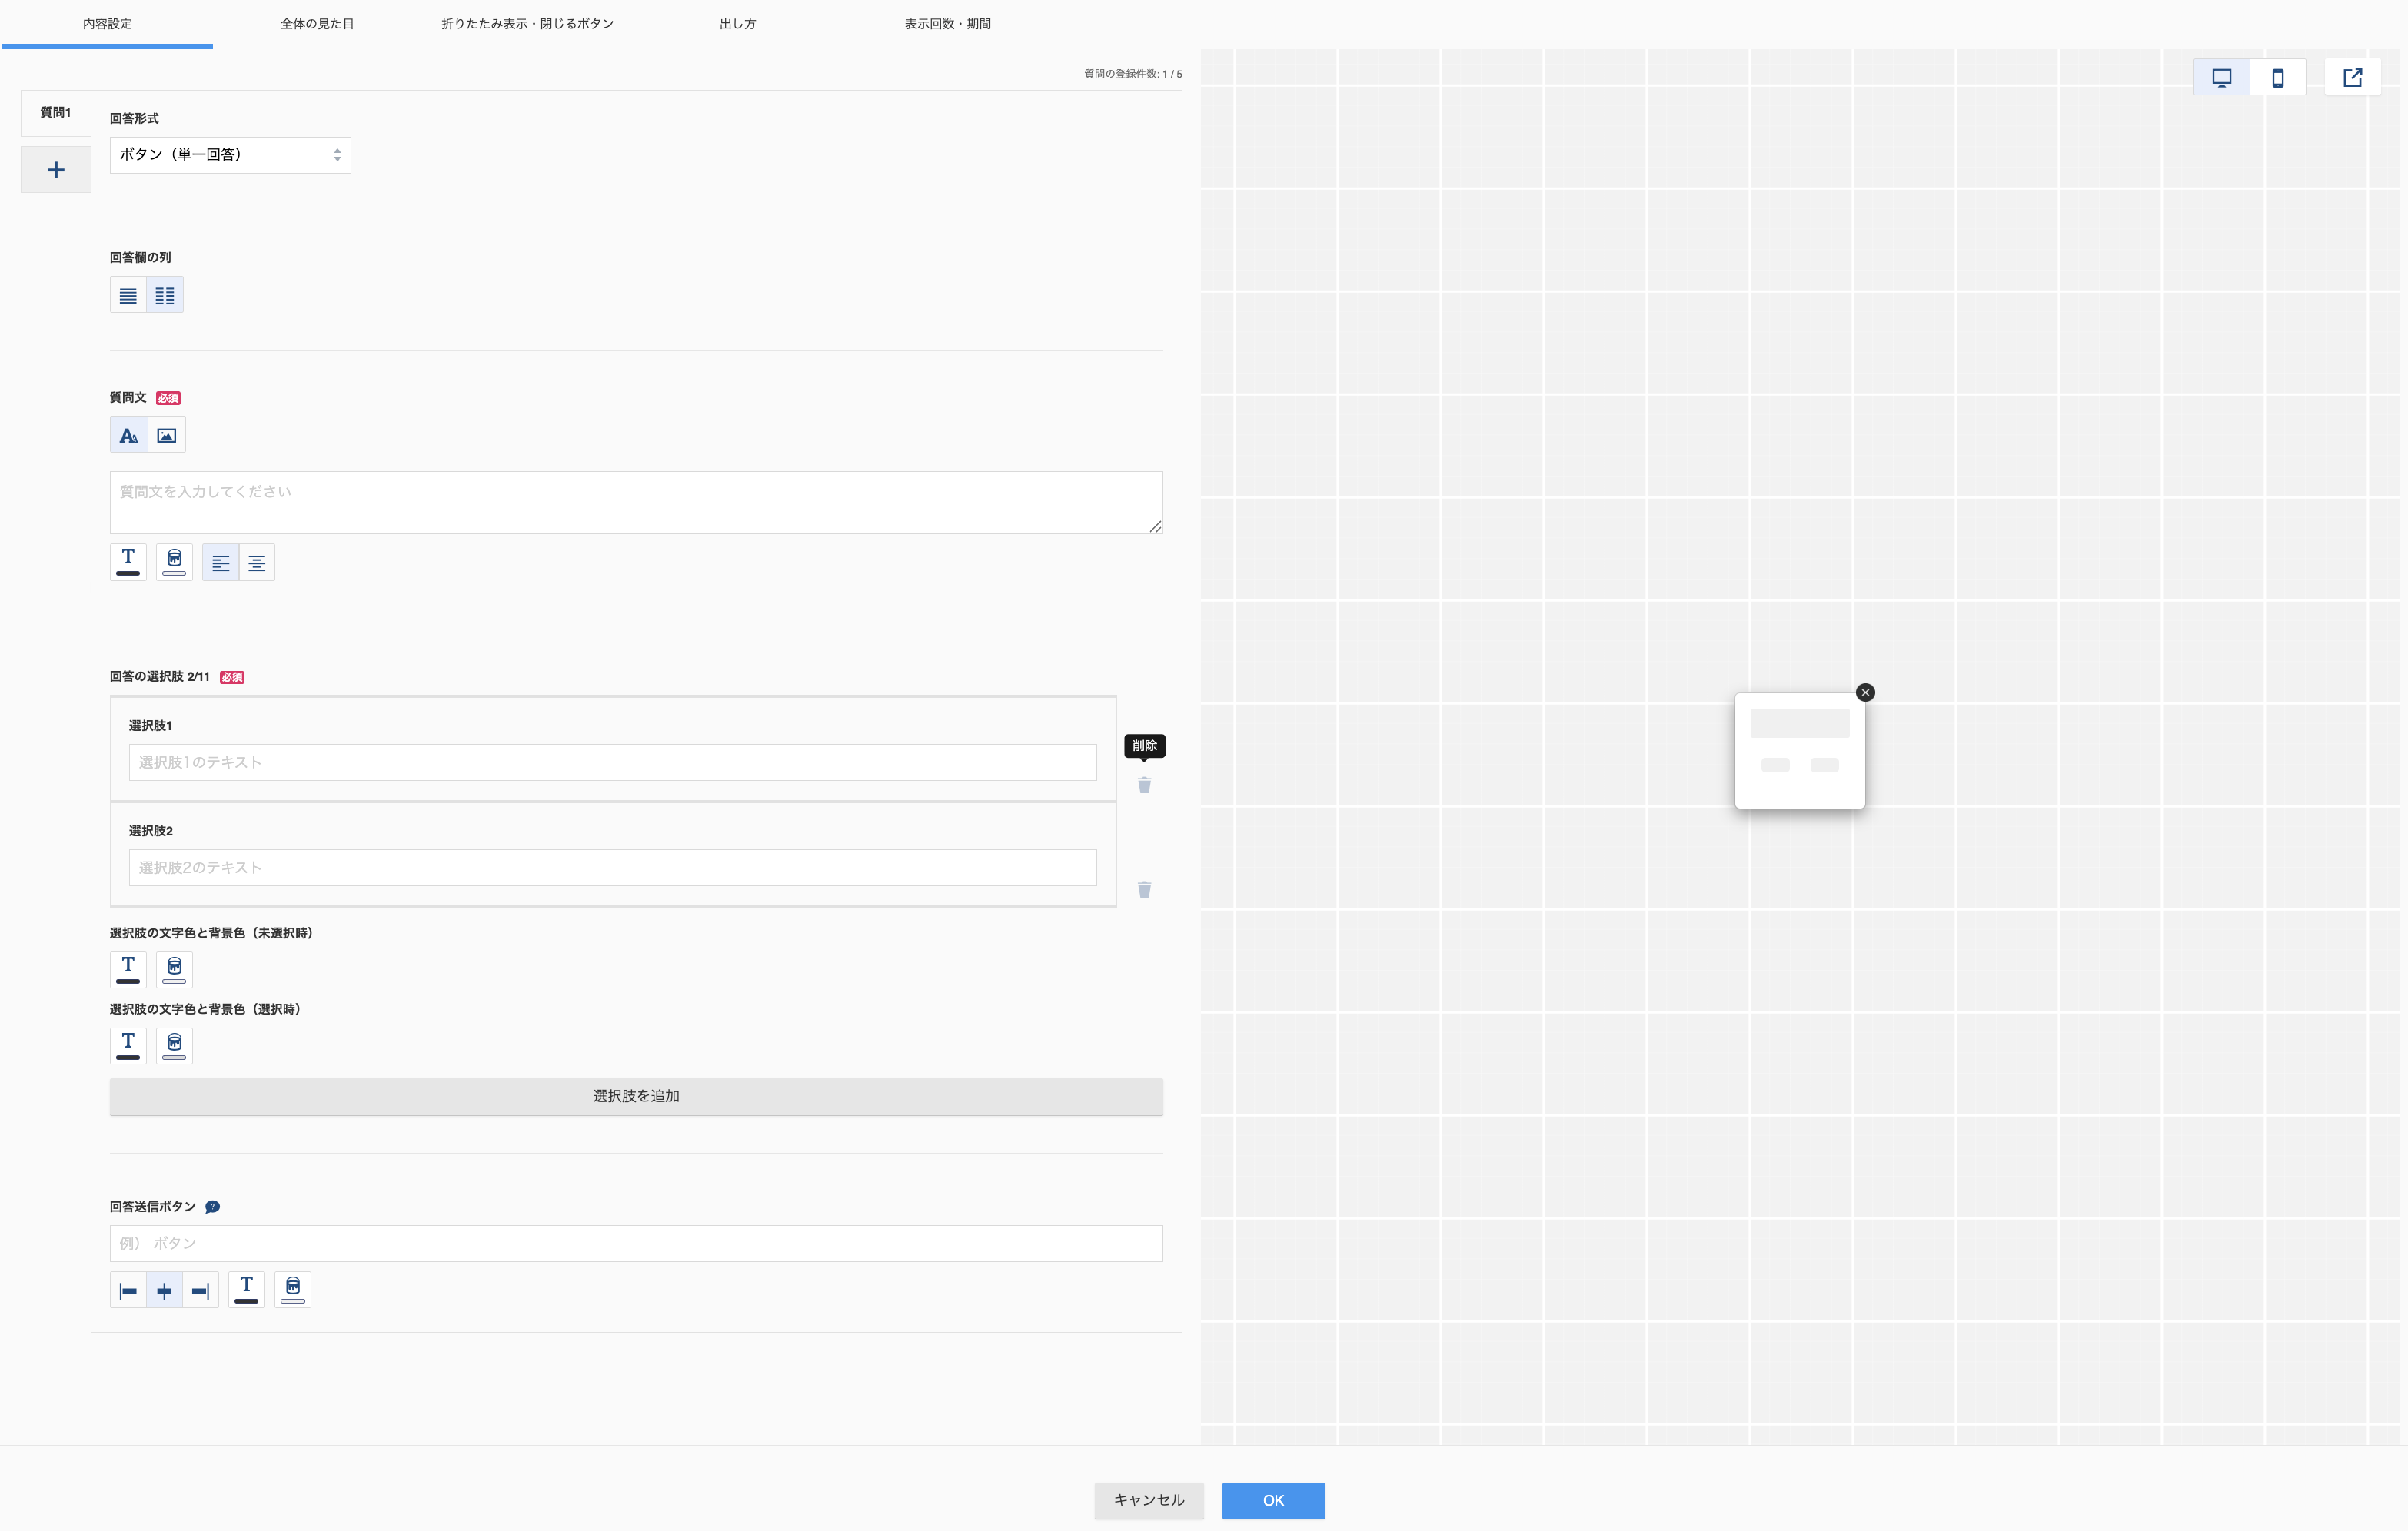Screen dimensions: 2408x1531
Task: Open preview in new window icon
Action: pos(2352,77)
